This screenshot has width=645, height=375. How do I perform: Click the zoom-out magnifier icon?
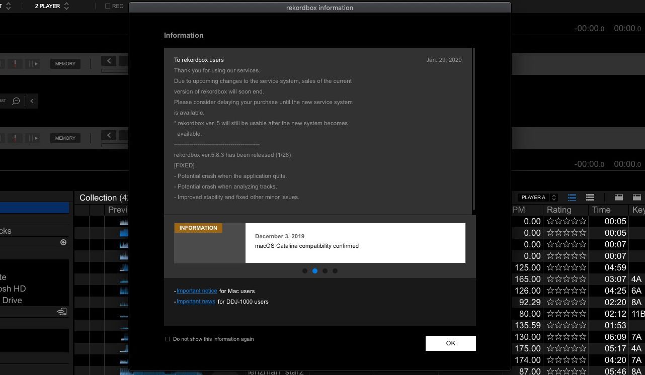(x=16, y=101)
